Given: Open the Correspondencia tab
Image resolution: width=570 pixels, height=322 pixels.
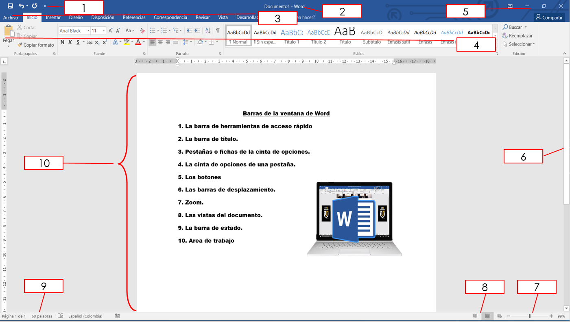Looking at the screenshot, I should tap(170, 17).
